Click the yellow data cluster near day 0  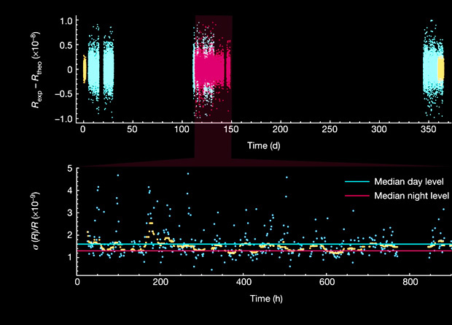[x=84, y=69]
